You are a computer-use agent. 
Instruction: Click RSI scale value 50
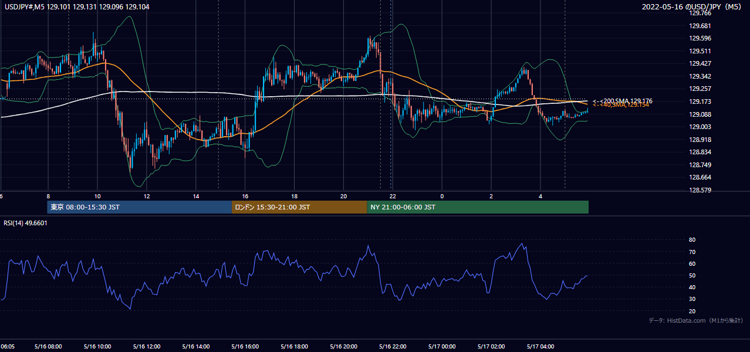coord(692,275)
